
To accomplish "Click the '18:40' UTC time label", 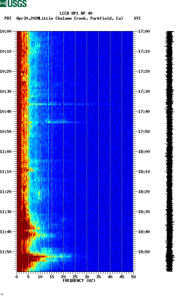I will click(x=144, y=232).
